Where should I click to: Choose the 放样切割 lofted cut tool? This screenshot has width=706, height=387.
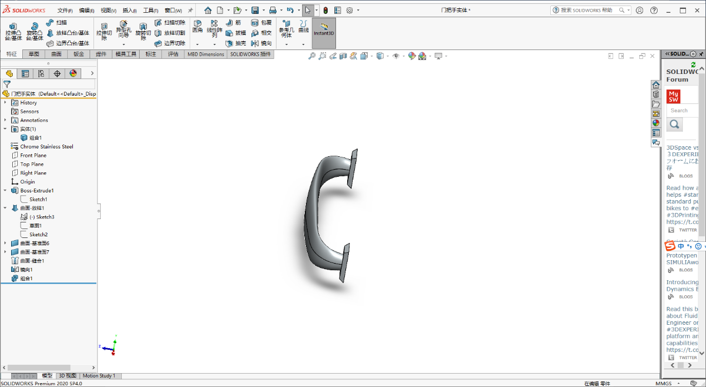[170, 33]
